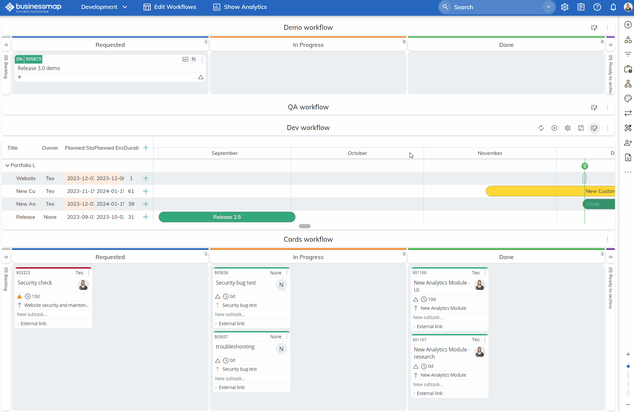The width and height of the screenshot is (634, 412).
Task: Open the Release 3.0 demo card
Action: pos(39,68)
